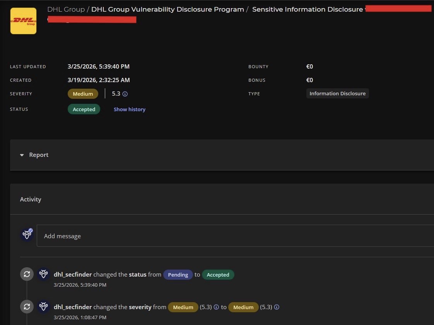Click the first Medium badge in severity change

(x=183, y=307)
